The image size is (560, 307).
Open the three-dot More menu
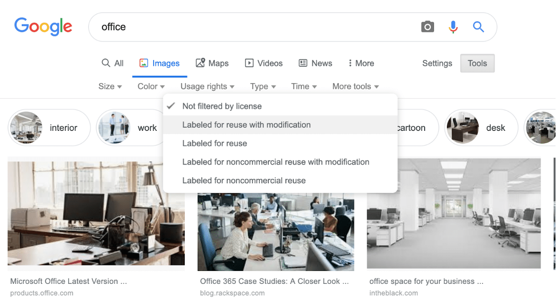click(x=361, y=63)
